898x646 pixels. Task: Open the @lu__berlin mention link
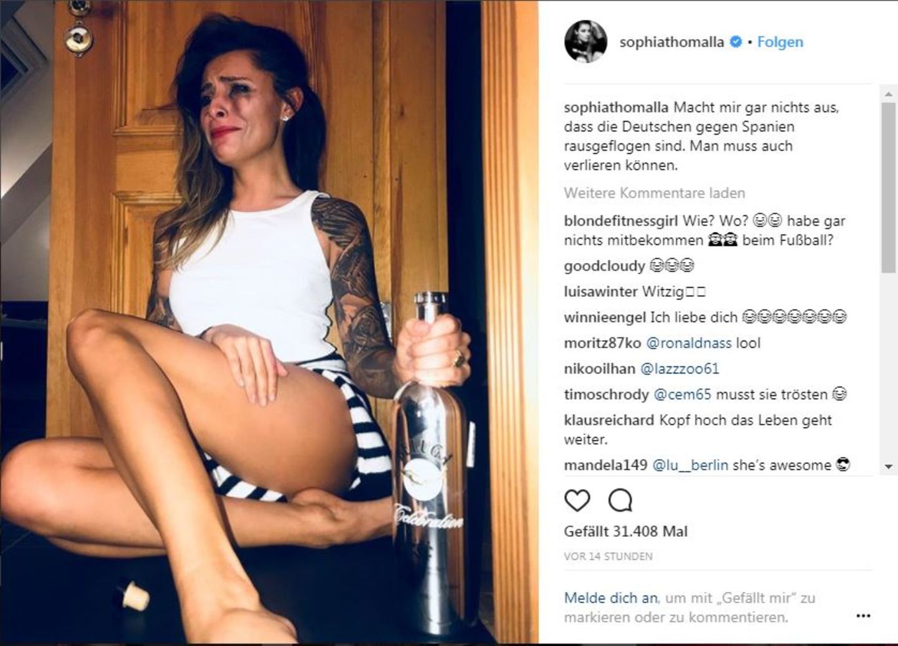(690, 465)
